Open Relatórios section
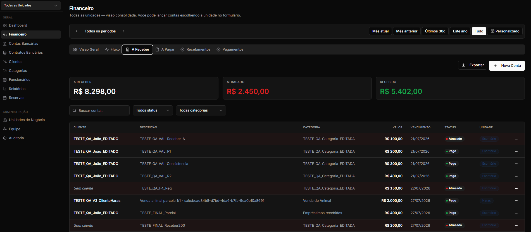The image size is (531, 232). (x=31, y=89)
